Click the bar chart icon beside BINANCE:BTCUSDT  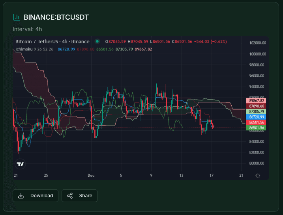pyautogui.click(x=17, y=17)
